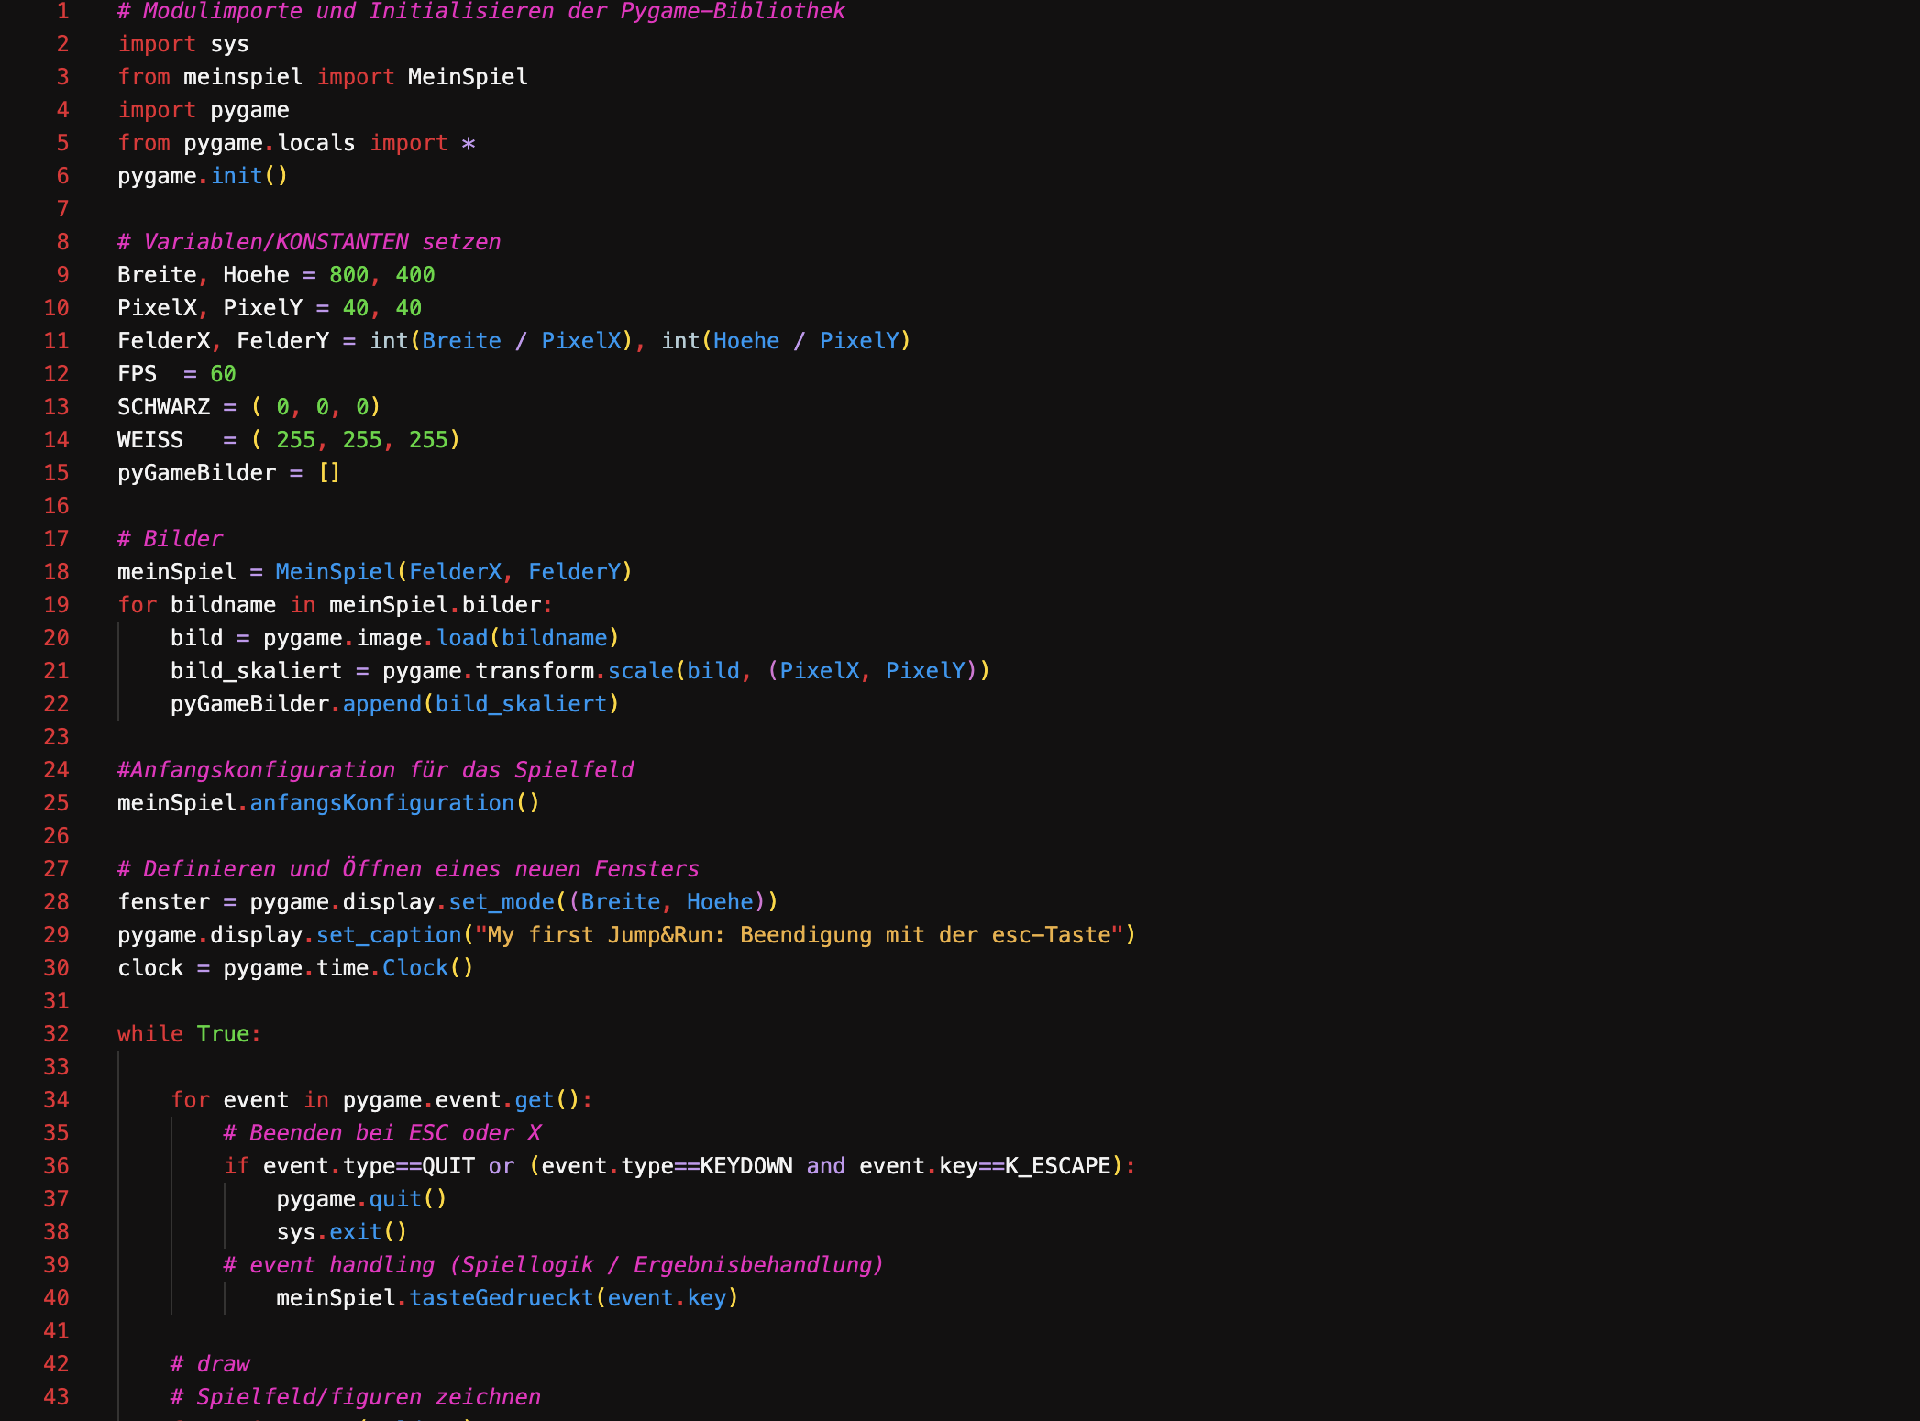Click 'QUIT' constant on line 36
This screenshot has width=1920, height=1421.
[x=448, y=1166]
